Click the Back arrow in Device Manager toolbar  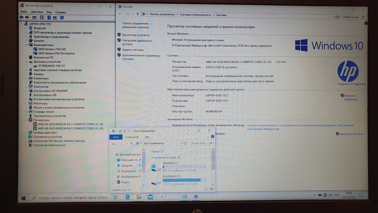(22, 17)
